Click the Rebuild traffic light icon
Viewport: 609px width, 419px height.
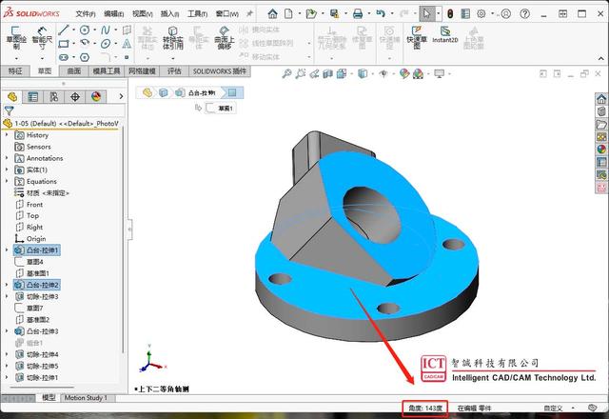[450, 14]
